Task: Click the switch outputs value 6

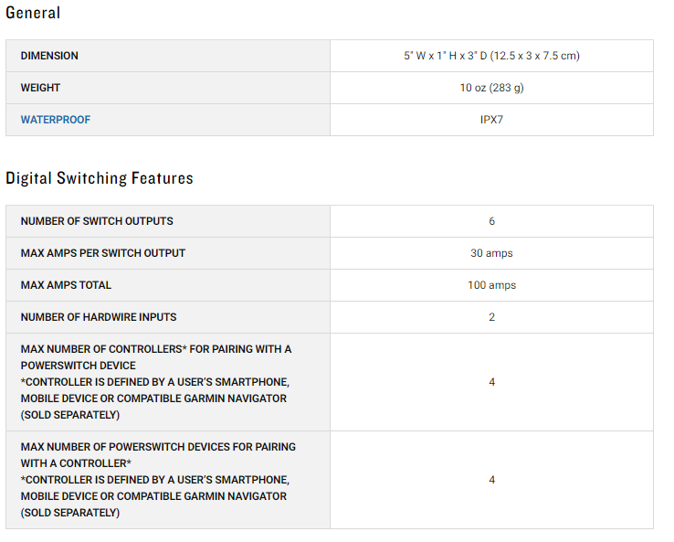Action: [491, 221]
